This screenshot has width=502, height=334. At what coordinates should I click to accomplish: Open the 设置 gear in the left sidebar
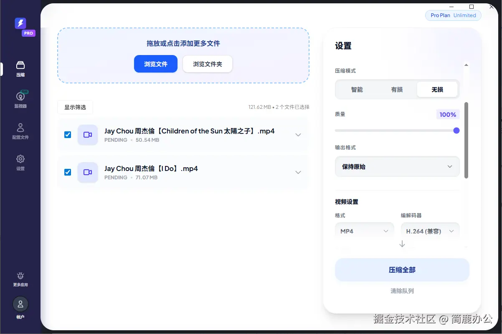pyautogui.click(x=20, y=162)
